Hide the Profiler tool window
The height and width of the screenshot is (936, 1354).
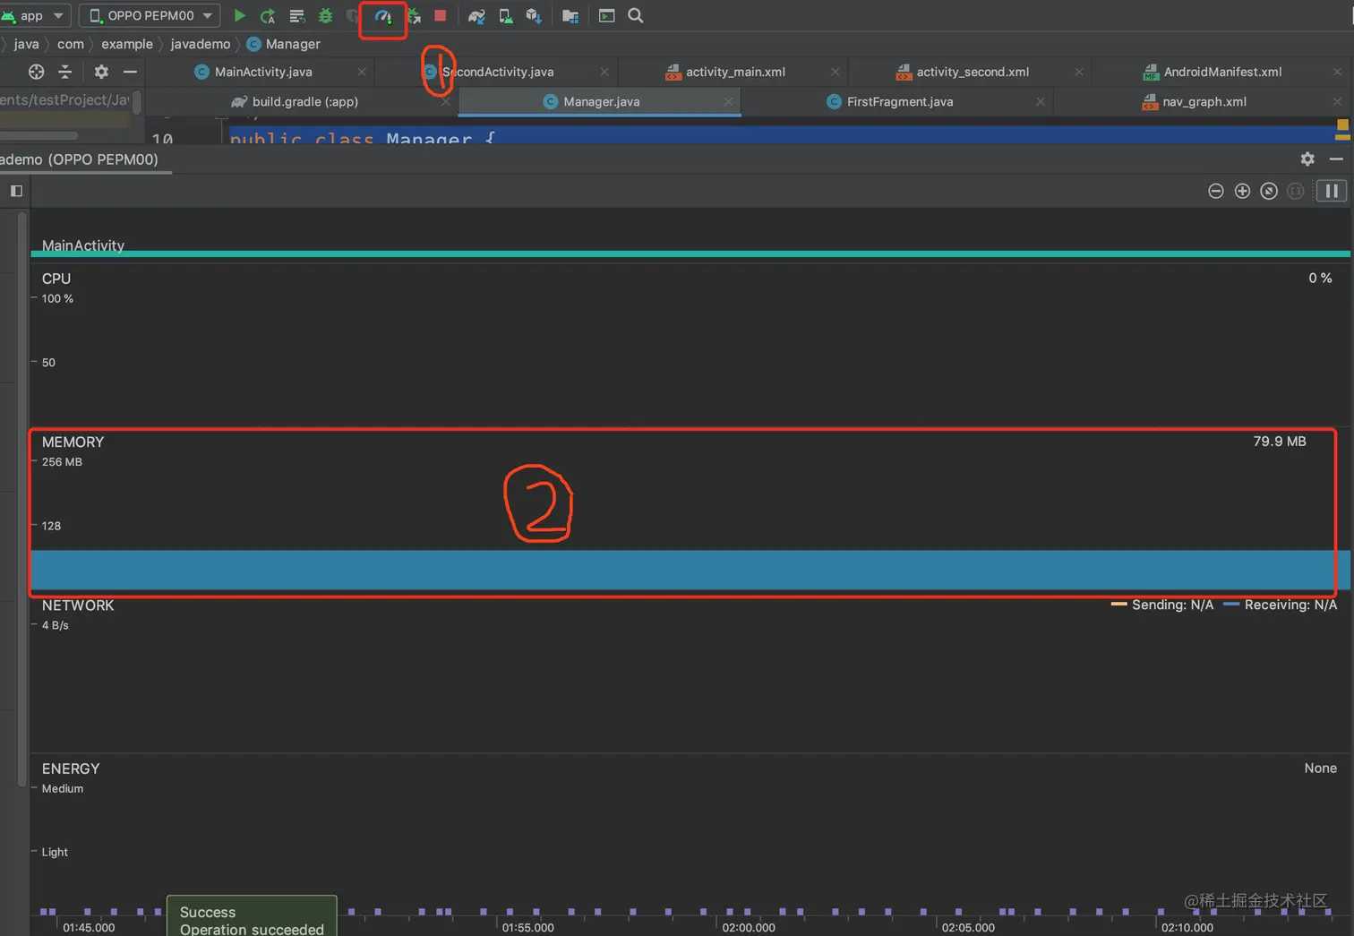[1336, 159]
